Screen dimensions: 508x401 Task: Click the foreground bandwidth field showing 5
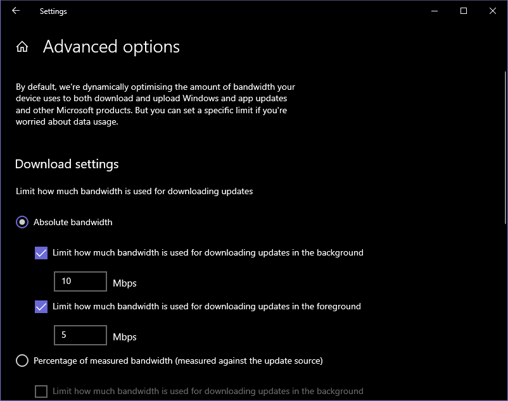point(80,336)
